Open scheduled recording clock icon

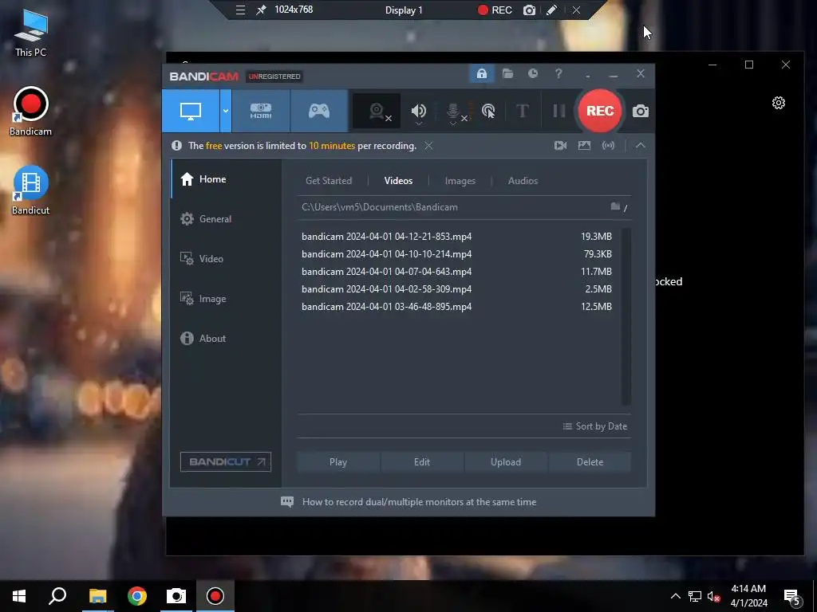click(532, 74)
